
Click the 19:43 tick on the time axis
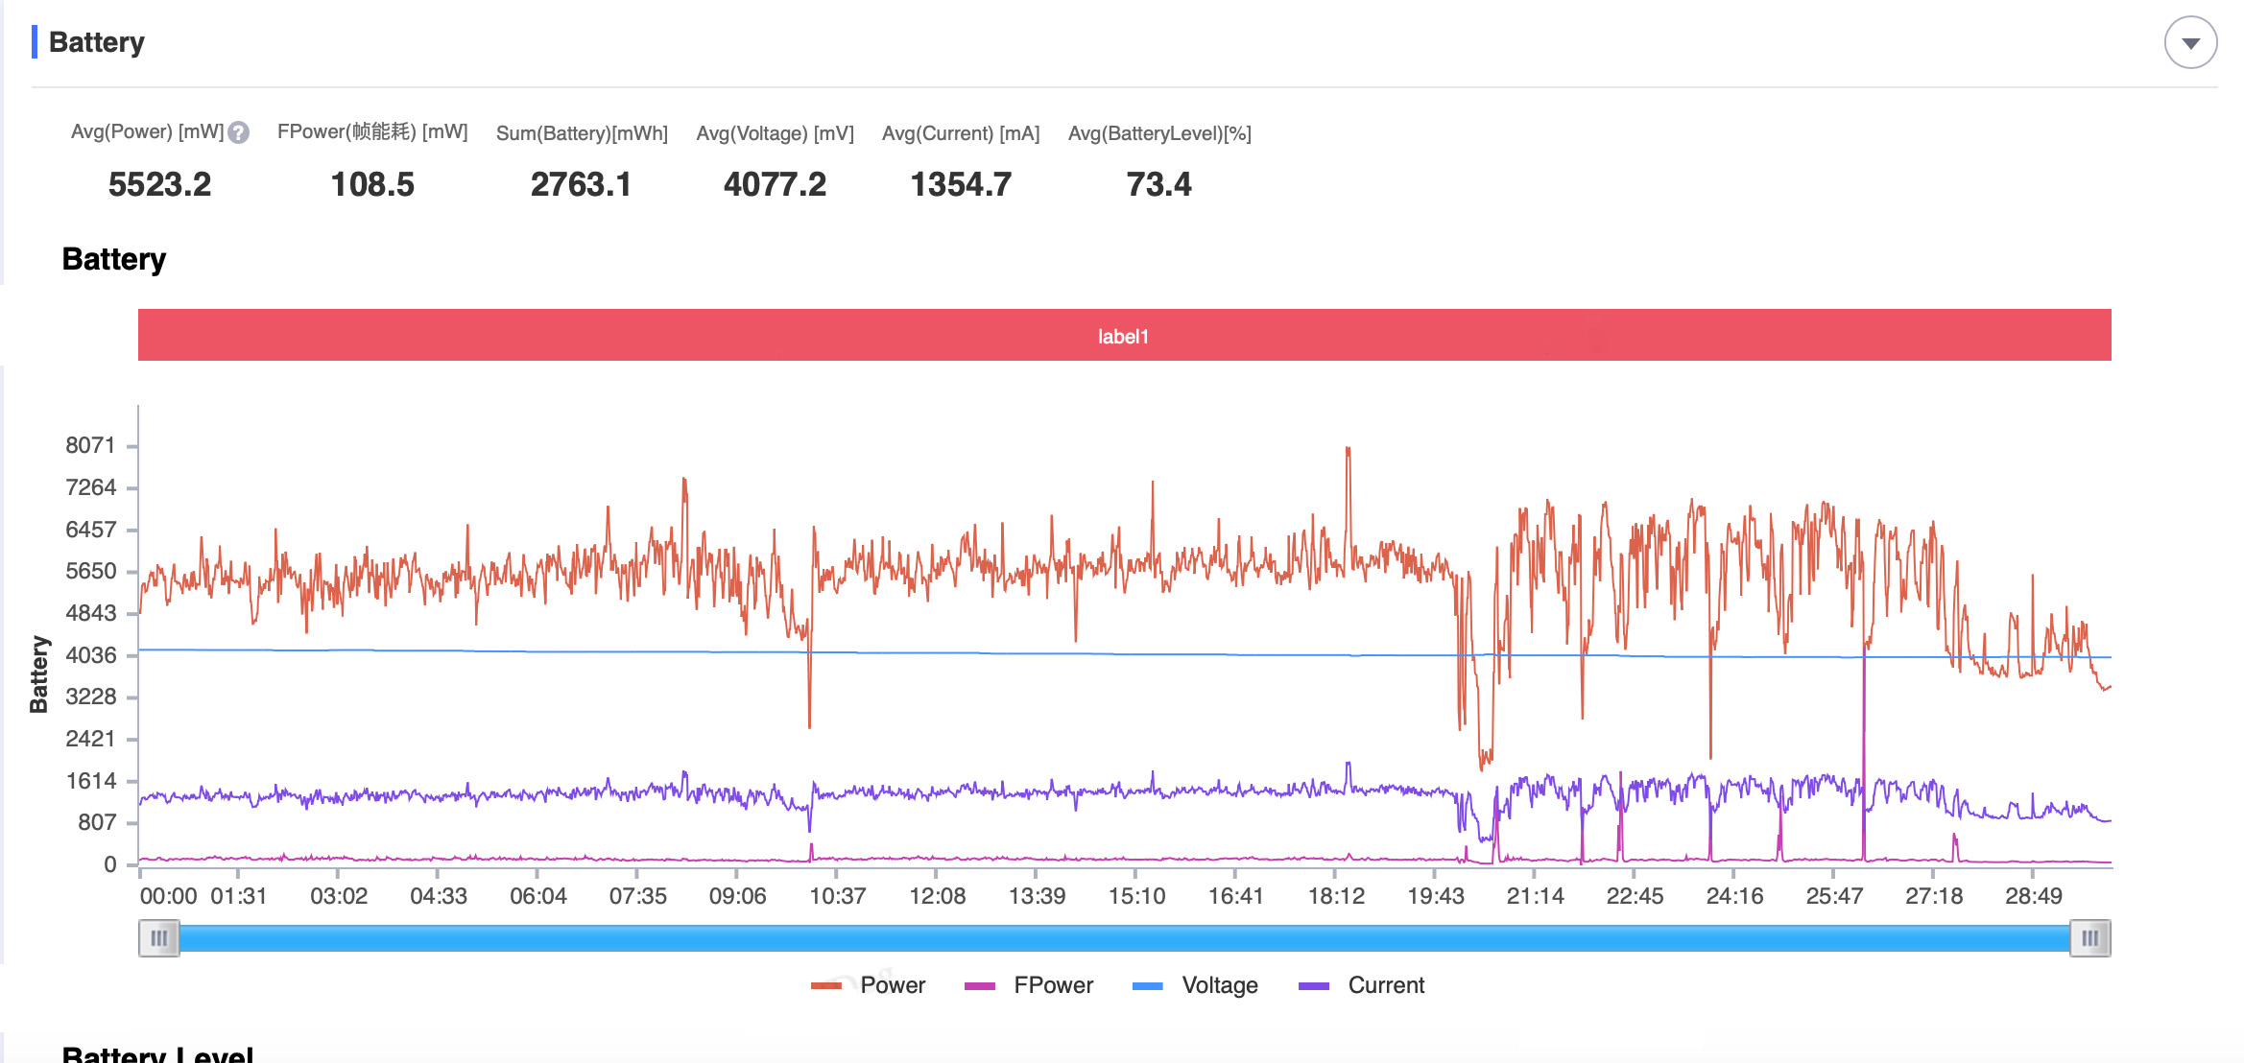(x=1435, y=896)
